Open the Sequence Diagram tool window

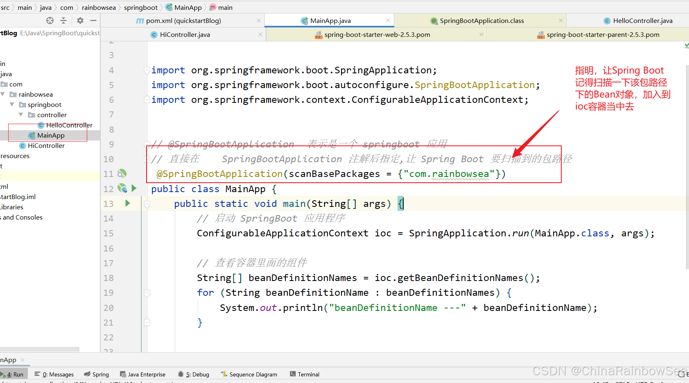coord(249,374)
